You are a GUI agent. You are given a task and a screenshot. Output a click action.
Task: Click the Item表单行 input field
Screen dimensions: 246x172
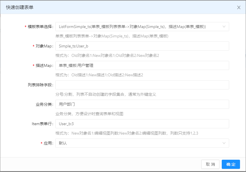click(x=142, y=124)
